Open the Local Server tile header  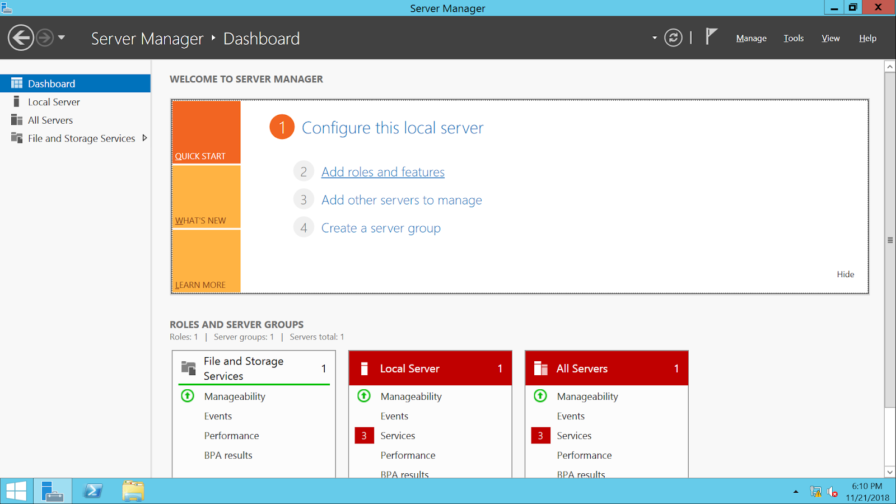click(x=430, y=368)
